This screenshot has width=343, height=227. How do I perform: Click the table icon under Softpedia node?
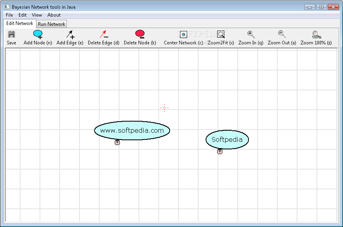tap(220, 151)
